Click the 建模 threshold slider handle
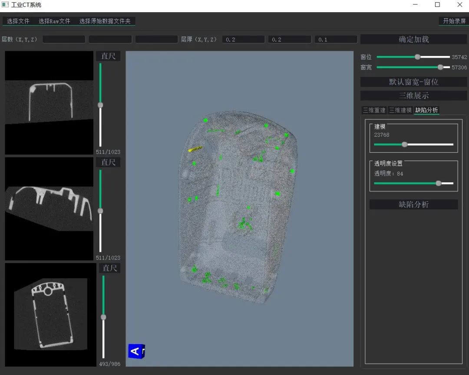 (x=405, y=145)
